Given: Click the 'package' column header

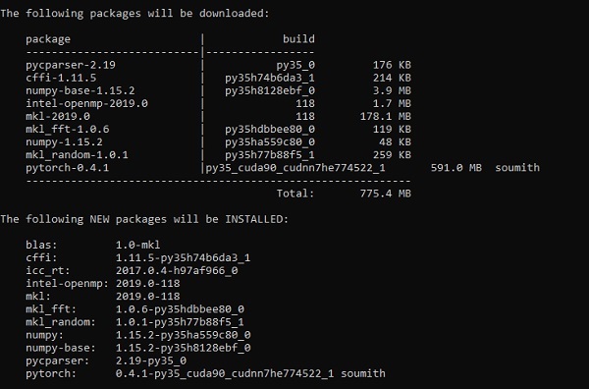Looking at the screenshot, I should pos(48,39).
